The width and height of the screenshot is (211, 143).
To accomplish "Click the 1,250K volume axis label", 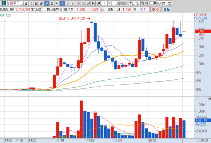I will point(201,105).
